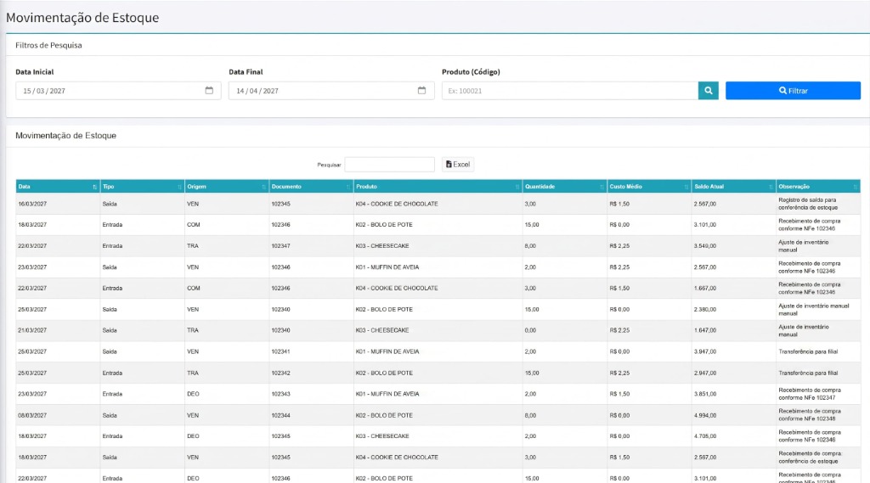Click saldo value 4.994,00
This screenshot has width=870, height=483.
tap(704, 415)
